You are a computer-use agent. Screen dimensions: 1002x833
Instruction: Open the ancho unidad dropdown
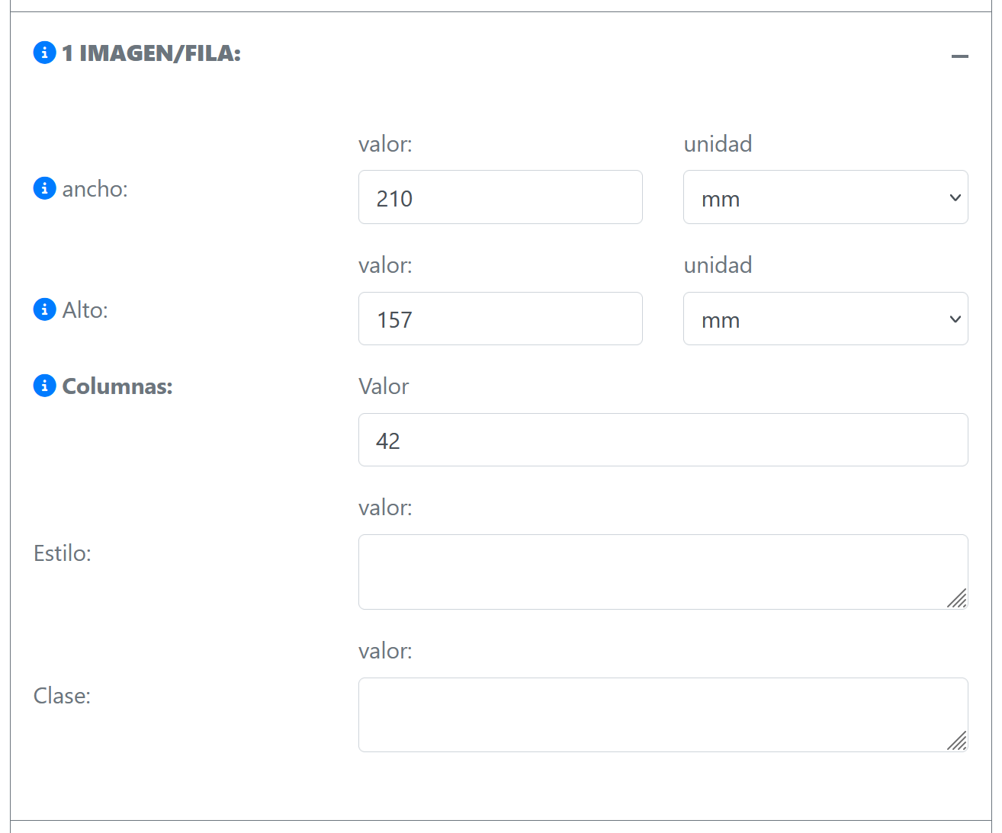(825, 197)
